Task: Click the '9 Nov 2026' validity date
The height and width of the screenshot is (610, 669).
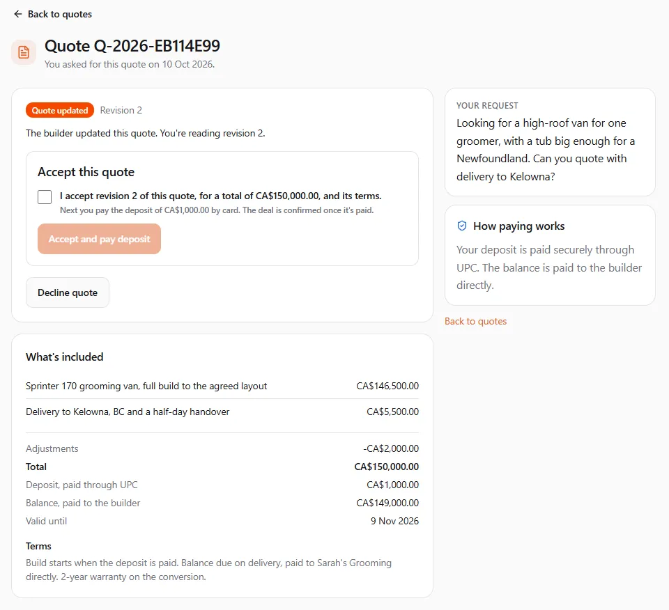Action: pyautogui.click(x=394, y=522)
